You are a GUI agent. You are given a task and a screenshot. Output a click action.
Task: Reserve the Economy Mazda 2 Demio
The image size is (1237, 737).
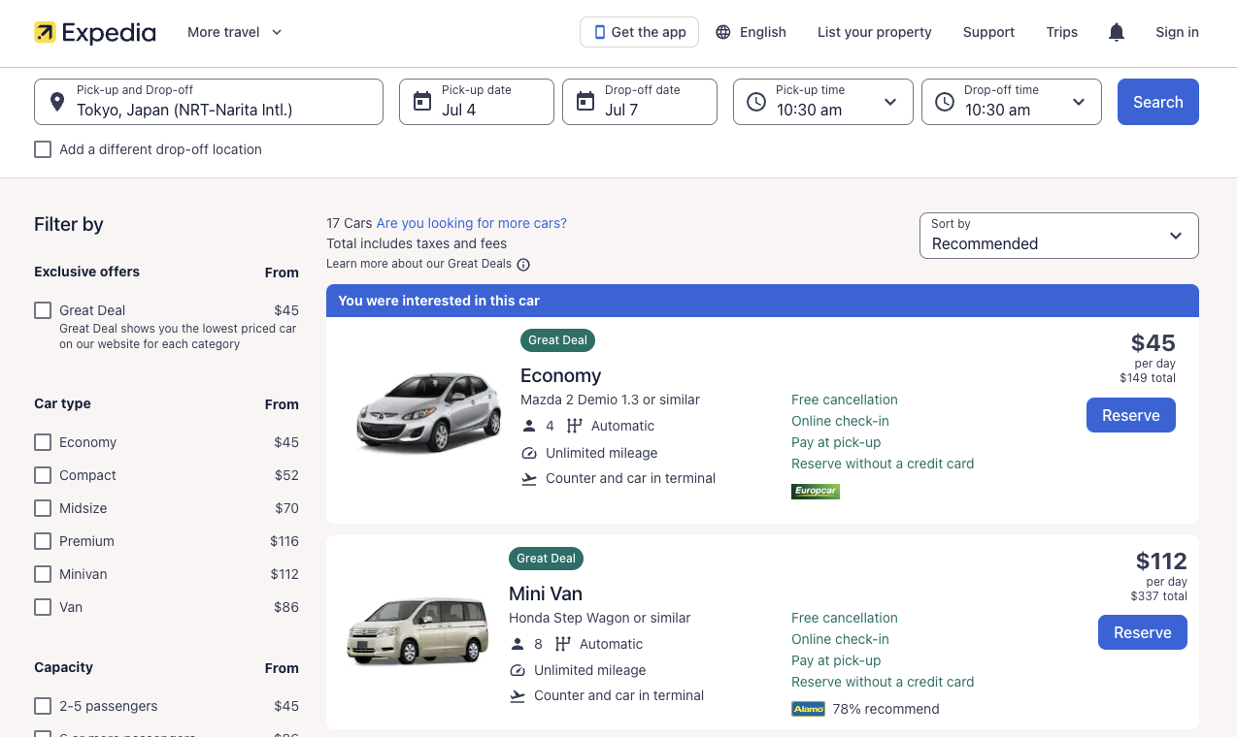(1130, 415)
